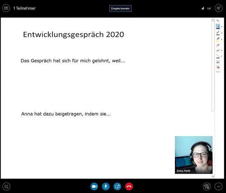Select the line shape tool
The height and width of the screenshot is (193, 226).
[218, 56]
